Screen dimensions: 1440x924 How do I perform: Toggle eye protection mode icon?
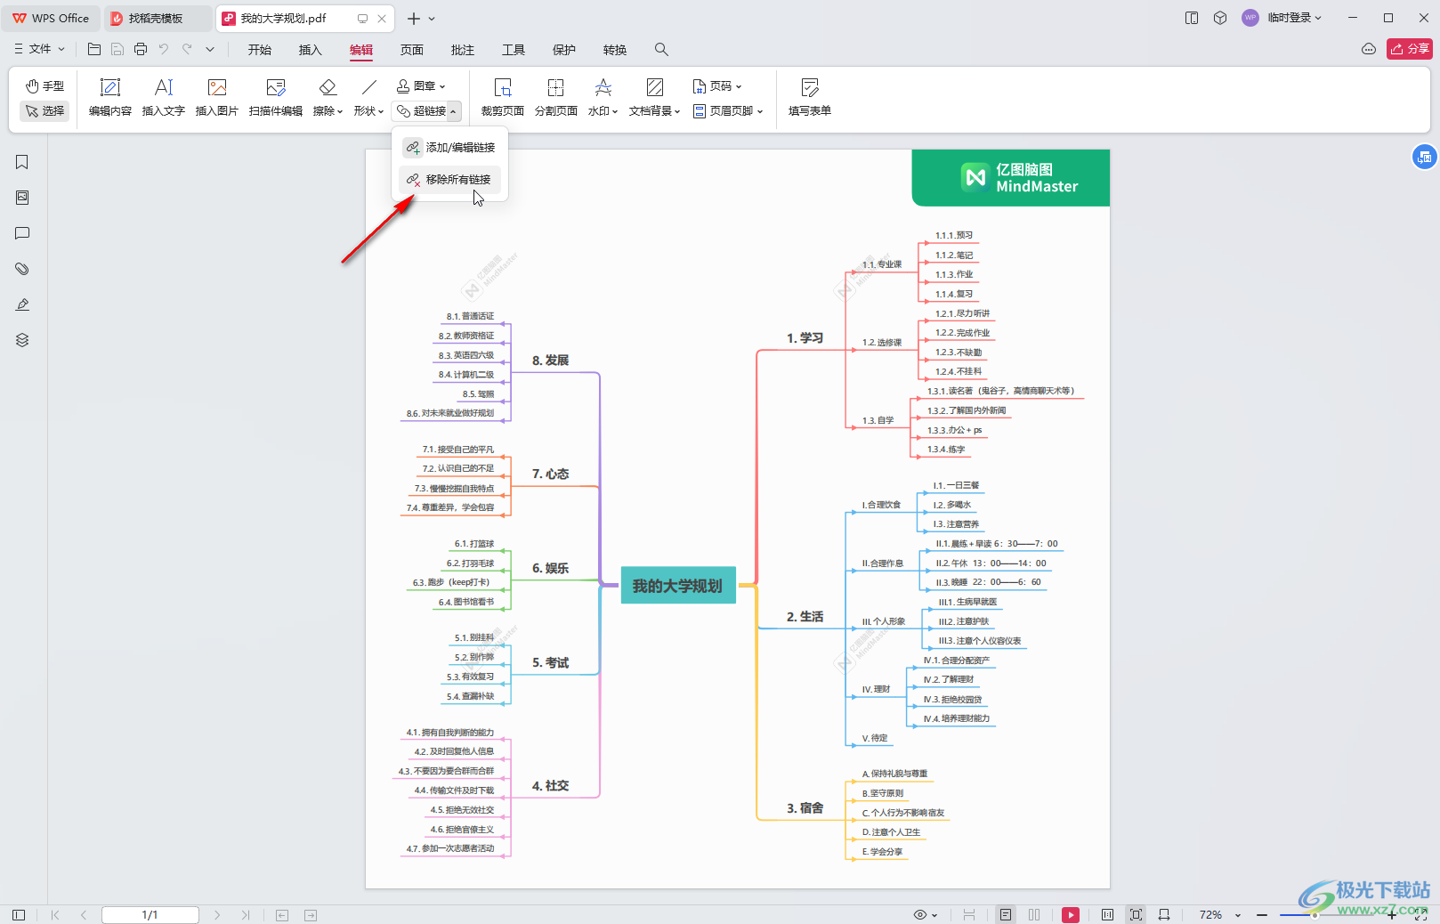click(x=920, y=914)
